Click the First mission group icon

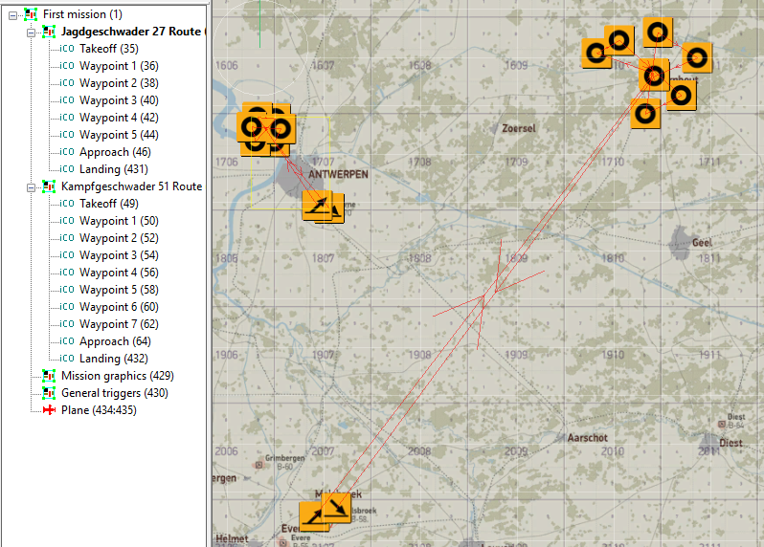click(31, 14)
